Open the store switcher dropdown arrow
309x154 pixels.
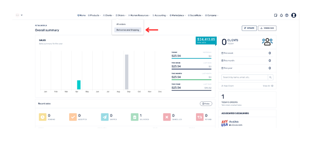coord(22,15)
